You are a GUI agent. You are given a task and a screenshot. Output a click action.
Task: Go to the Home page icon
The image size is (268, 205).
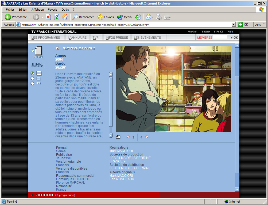click(65, 17)
